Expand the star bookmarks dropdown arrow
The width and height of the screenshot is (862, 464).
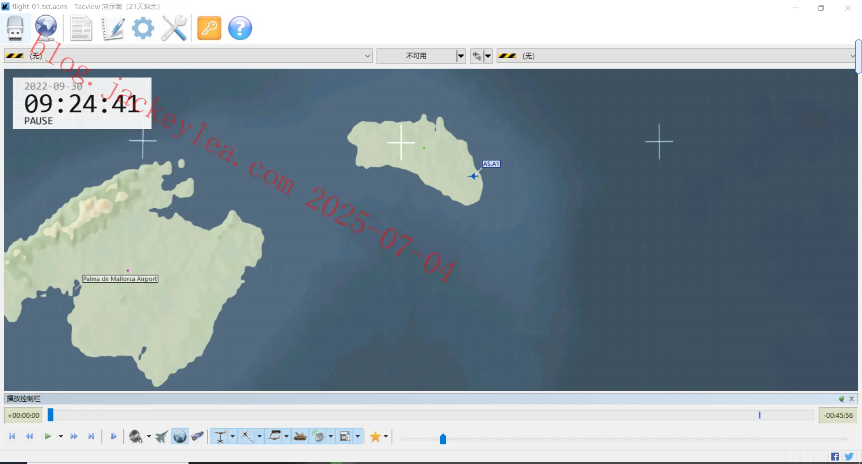coord(386,437)
